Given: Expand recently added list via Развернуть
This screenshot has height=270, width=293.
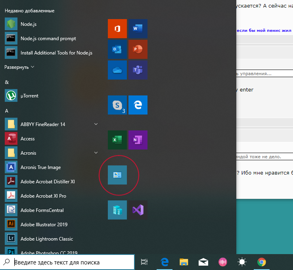Looking at the screenshot, I should click(19, 67).
